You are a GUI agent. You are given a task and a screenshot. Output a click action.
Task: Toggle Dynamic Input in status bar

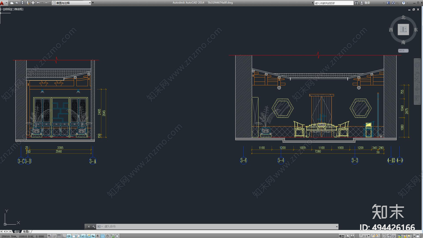click(93, 236)
